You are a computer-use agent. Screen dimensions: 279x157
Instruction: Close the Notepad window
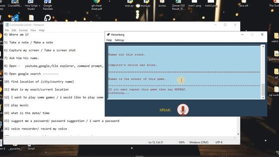[235, 25]
